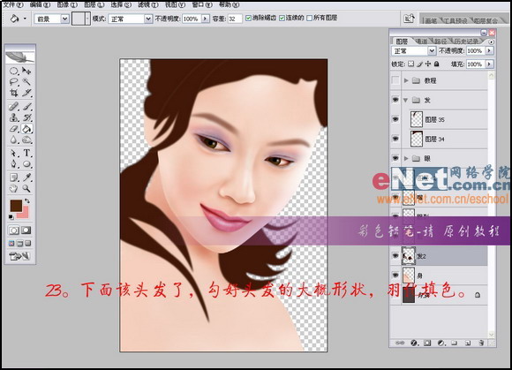512x370 pixels.
Task: Activate the Eyedropper tool
Action: pyautogui.click(x=26, y=177)
